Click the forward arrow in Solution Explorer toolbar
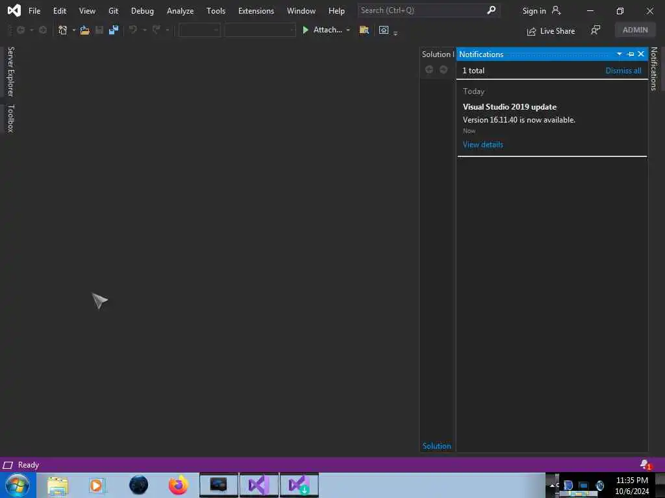The image size is (665, 498). (x=444, y=69)
